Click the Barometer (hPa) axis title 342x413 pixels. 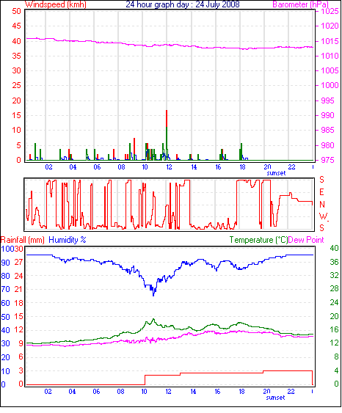(x=301, y=4)
